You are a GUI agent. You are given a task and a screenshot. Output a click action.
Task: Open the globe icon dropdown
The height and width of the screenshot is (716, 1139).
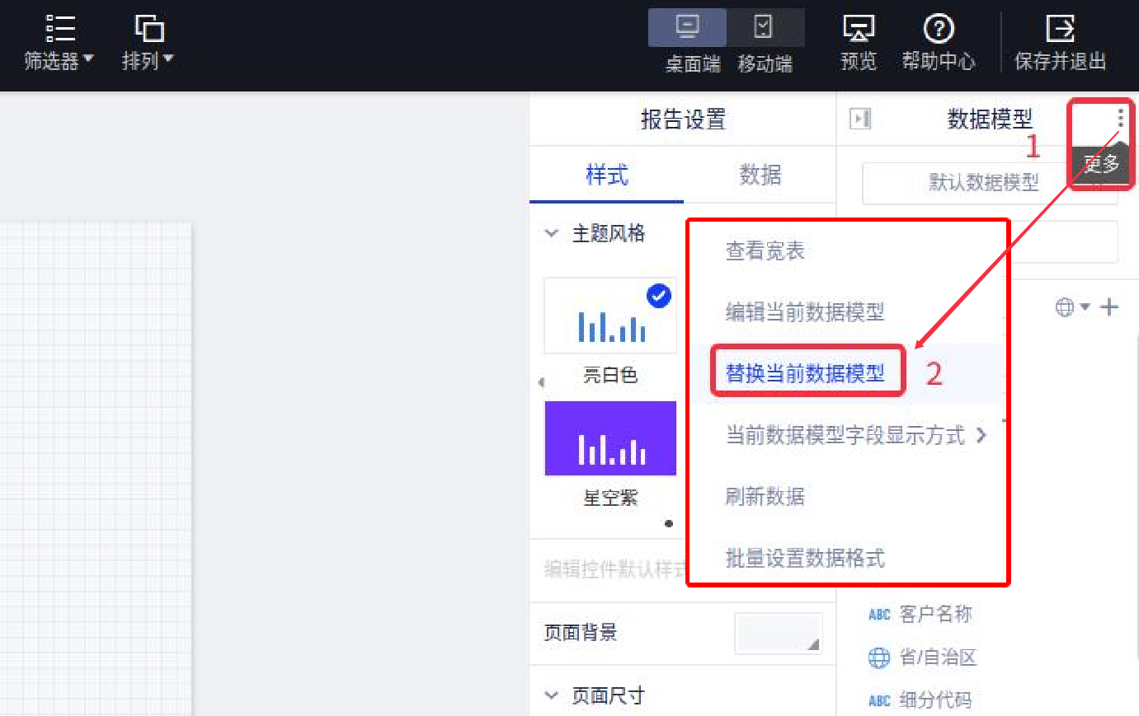[1071, 307]
